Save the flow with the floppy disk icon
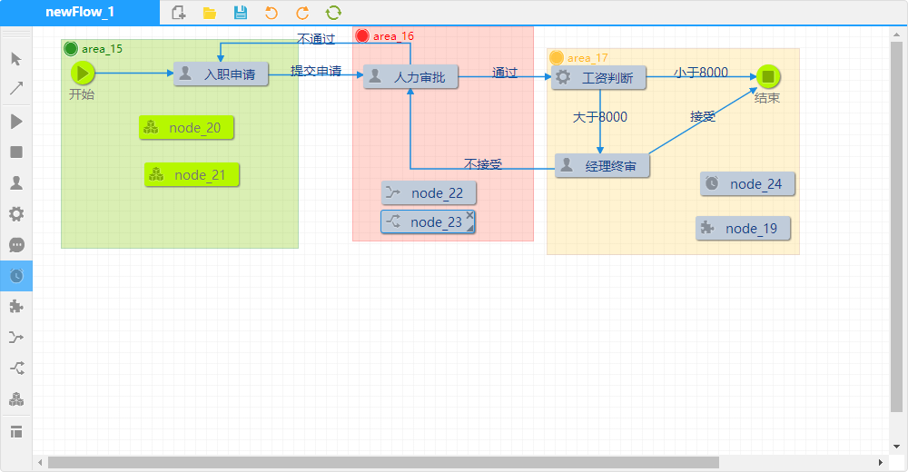Screen dimensions: 908x472 coord(241,13)
